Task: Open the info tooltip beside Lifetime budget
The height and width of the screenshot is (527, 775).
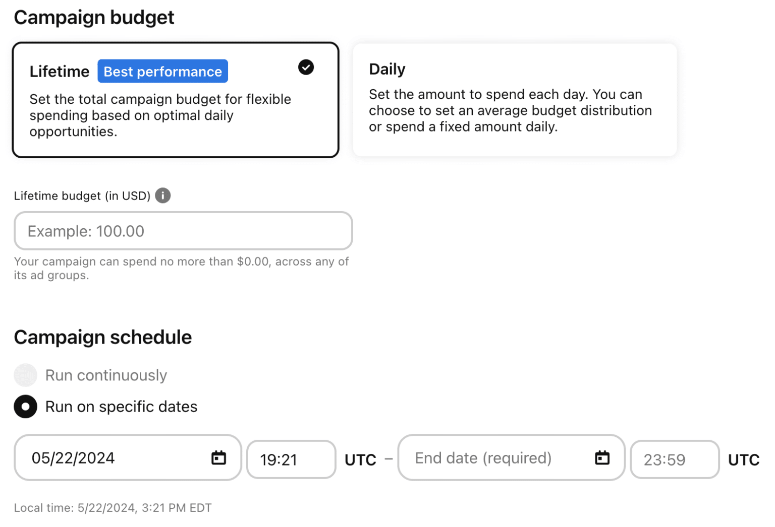Action: click(x=162, y=195)
